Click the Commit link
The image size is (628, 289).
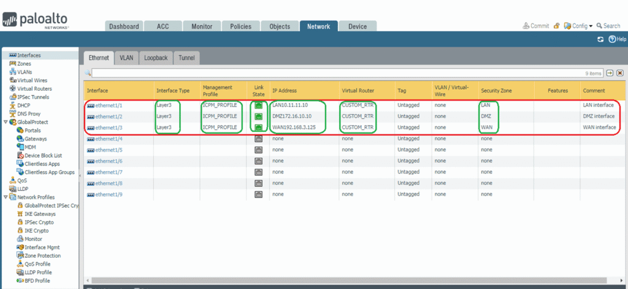536,26
